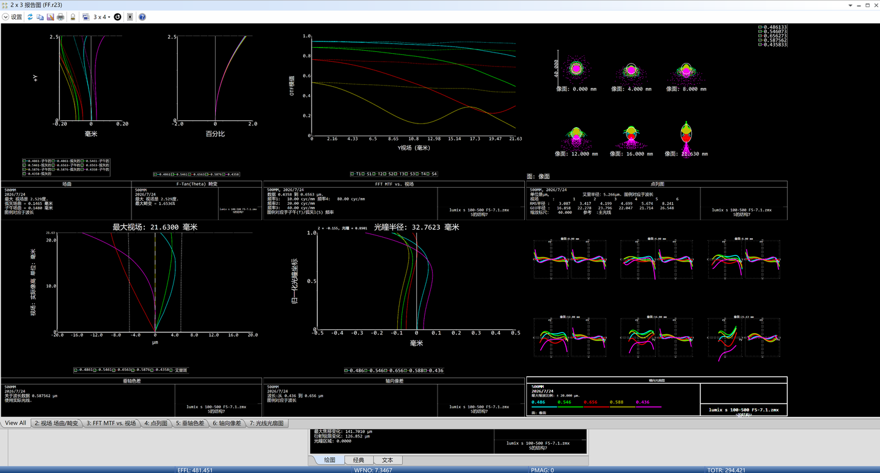This screenshot has height=473, width=880.
Task: Toggle the 0.546073 wavelength legend checkbox
Action: click(x=760, y=32)
